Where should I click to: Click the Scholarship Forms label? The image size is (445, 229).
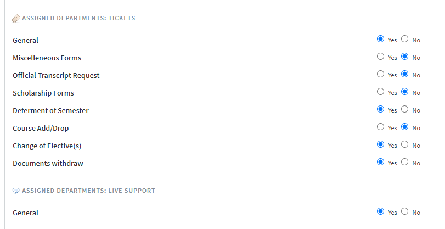coord(43,93)
